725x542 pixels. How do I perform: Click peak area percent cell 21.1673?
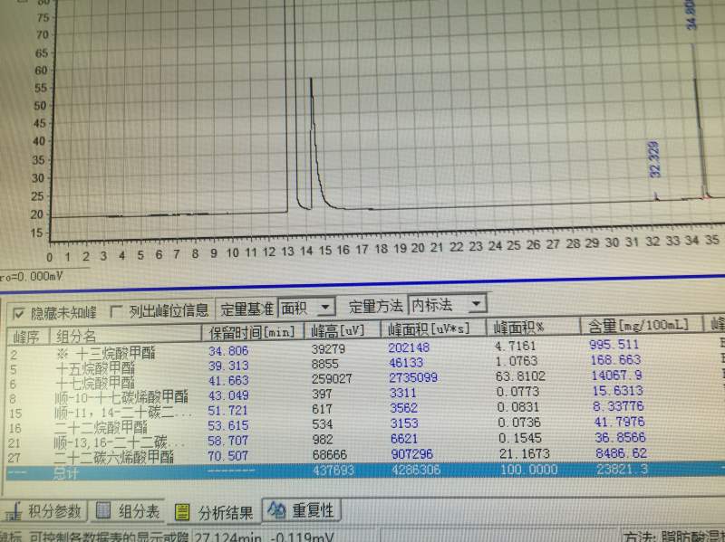point(525,454)
